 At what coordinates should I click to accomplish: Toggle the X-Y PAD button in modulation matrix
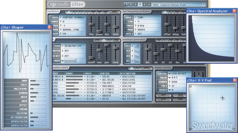[x=147, y=69]
